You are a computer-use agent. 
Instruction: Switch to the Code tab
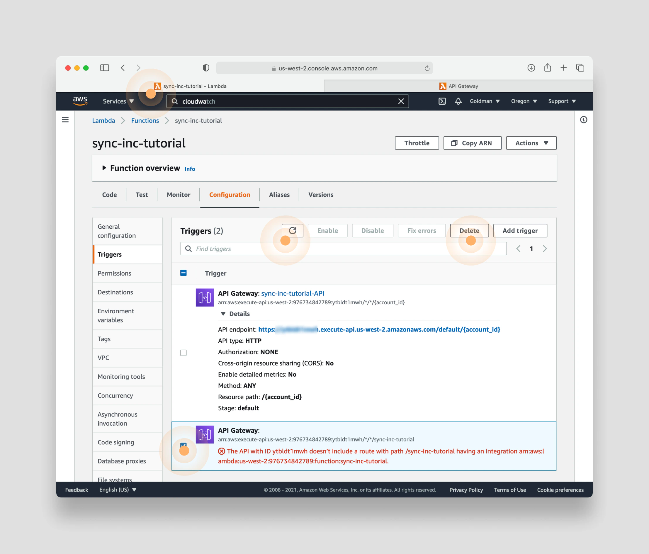click(109, 195)
